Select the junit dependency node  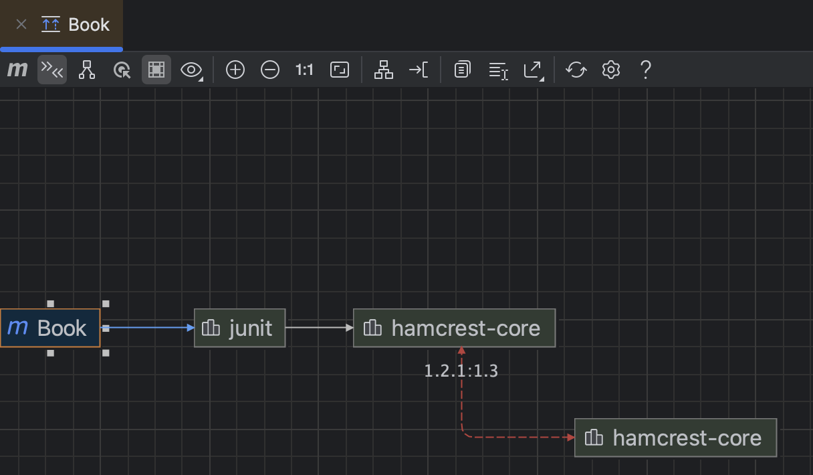pyautogui.click(x=239, y=328)
